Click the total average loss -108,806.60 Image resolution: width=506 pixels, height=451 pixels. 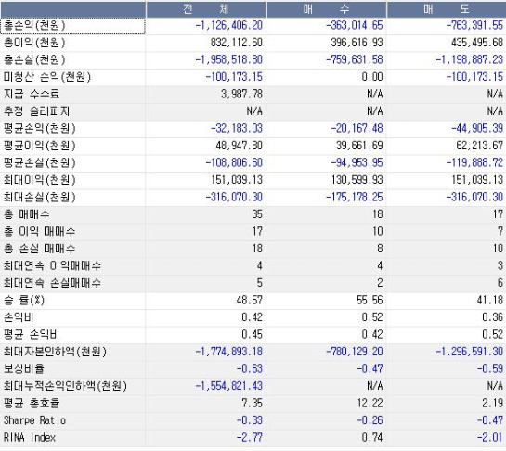tap(234, 162)
